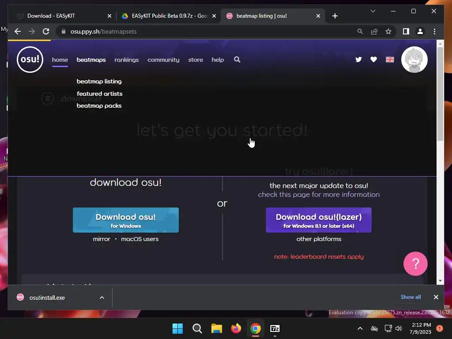
Task: Close the downloads bar
Action: pos(436,297)
